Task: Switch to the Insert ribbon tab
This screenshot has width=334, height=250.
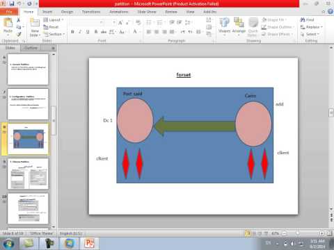Action: pos(47,12)
